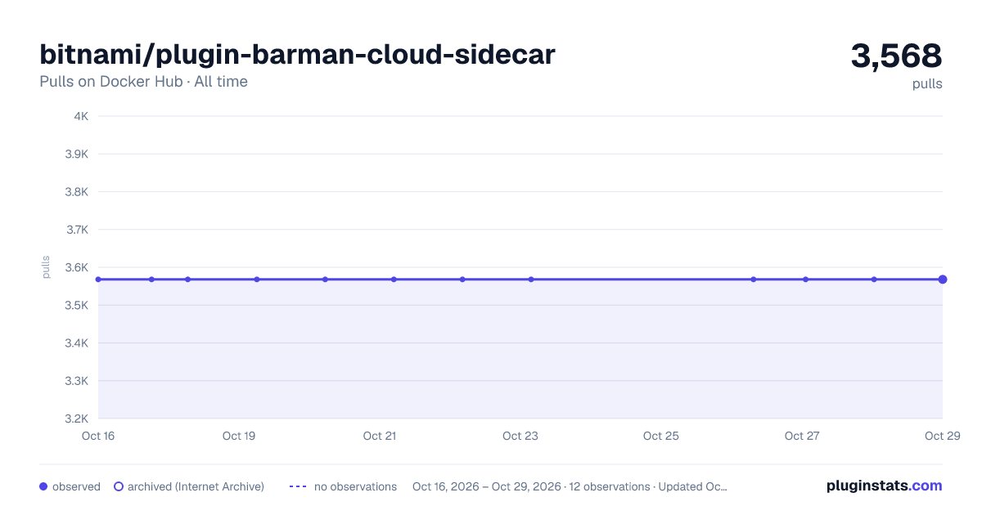Screen dimensions: 982x515
Task: Click the Oct 19 x-axis label
Action: pyautogui.click(x=239, y=436)
